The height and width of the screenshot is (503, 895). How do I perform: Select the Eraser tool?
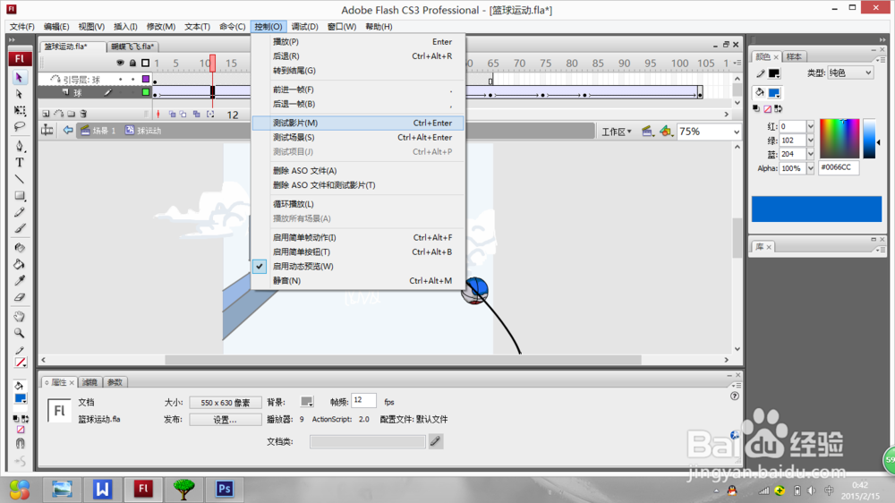coord(20,297)
